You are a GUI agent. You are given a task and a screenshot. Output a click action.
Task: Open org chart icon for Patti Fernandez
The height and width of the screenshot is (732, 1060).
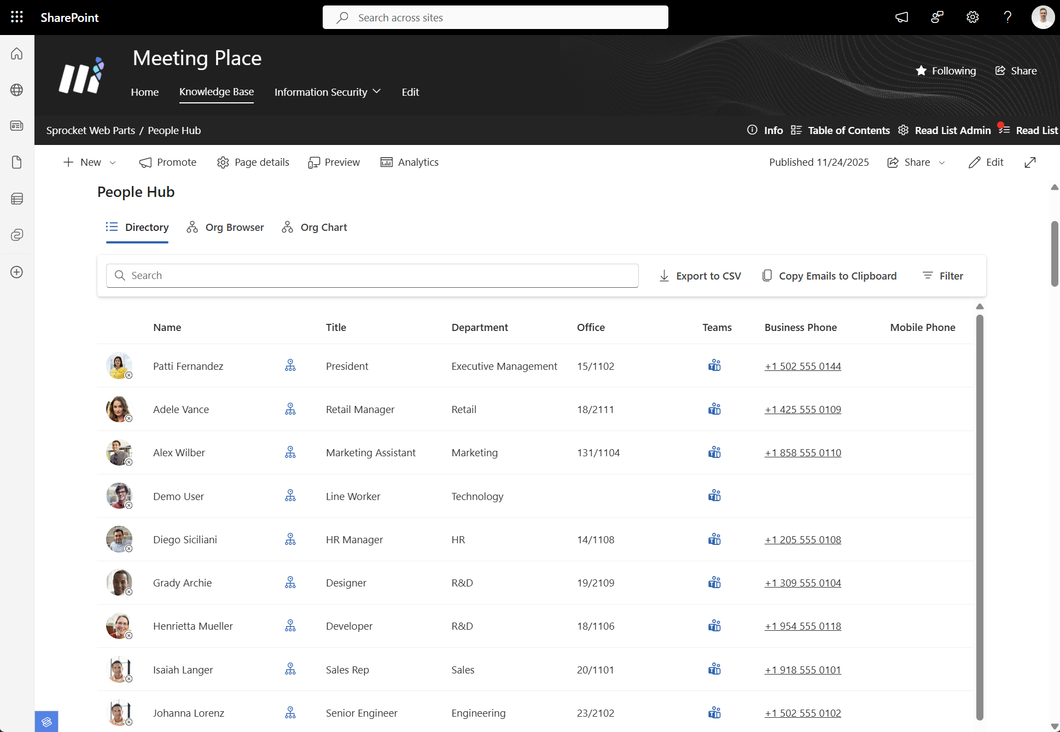pyautogui.click(x=290, y=365)
